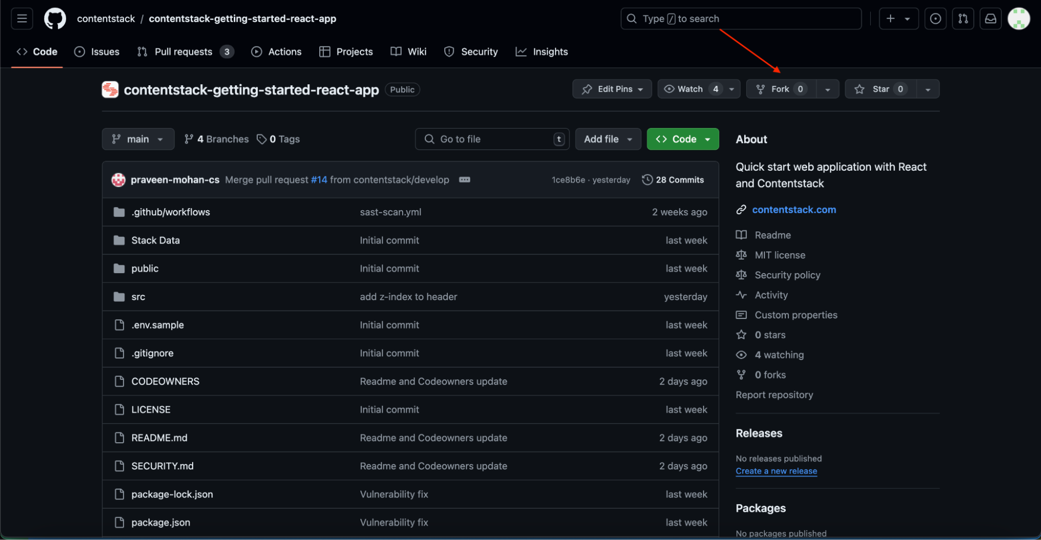Click the plus create-new icon
Image resolution: width=1041 pixels, height=540 pixels.
(891, 19)
